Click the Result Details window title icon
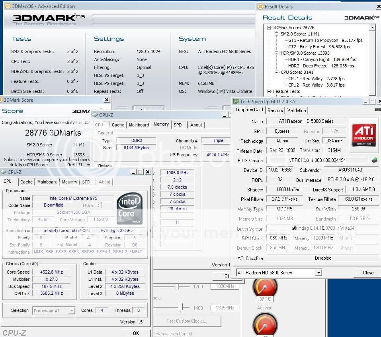The height and width of the screenshot is (337, 381). (x=261, y=6)
